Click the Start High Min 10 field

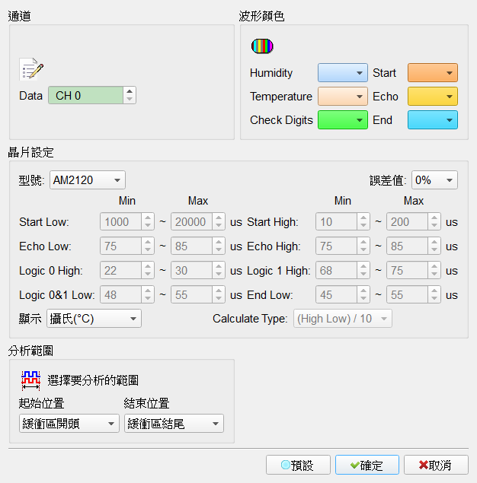(336, 221)
